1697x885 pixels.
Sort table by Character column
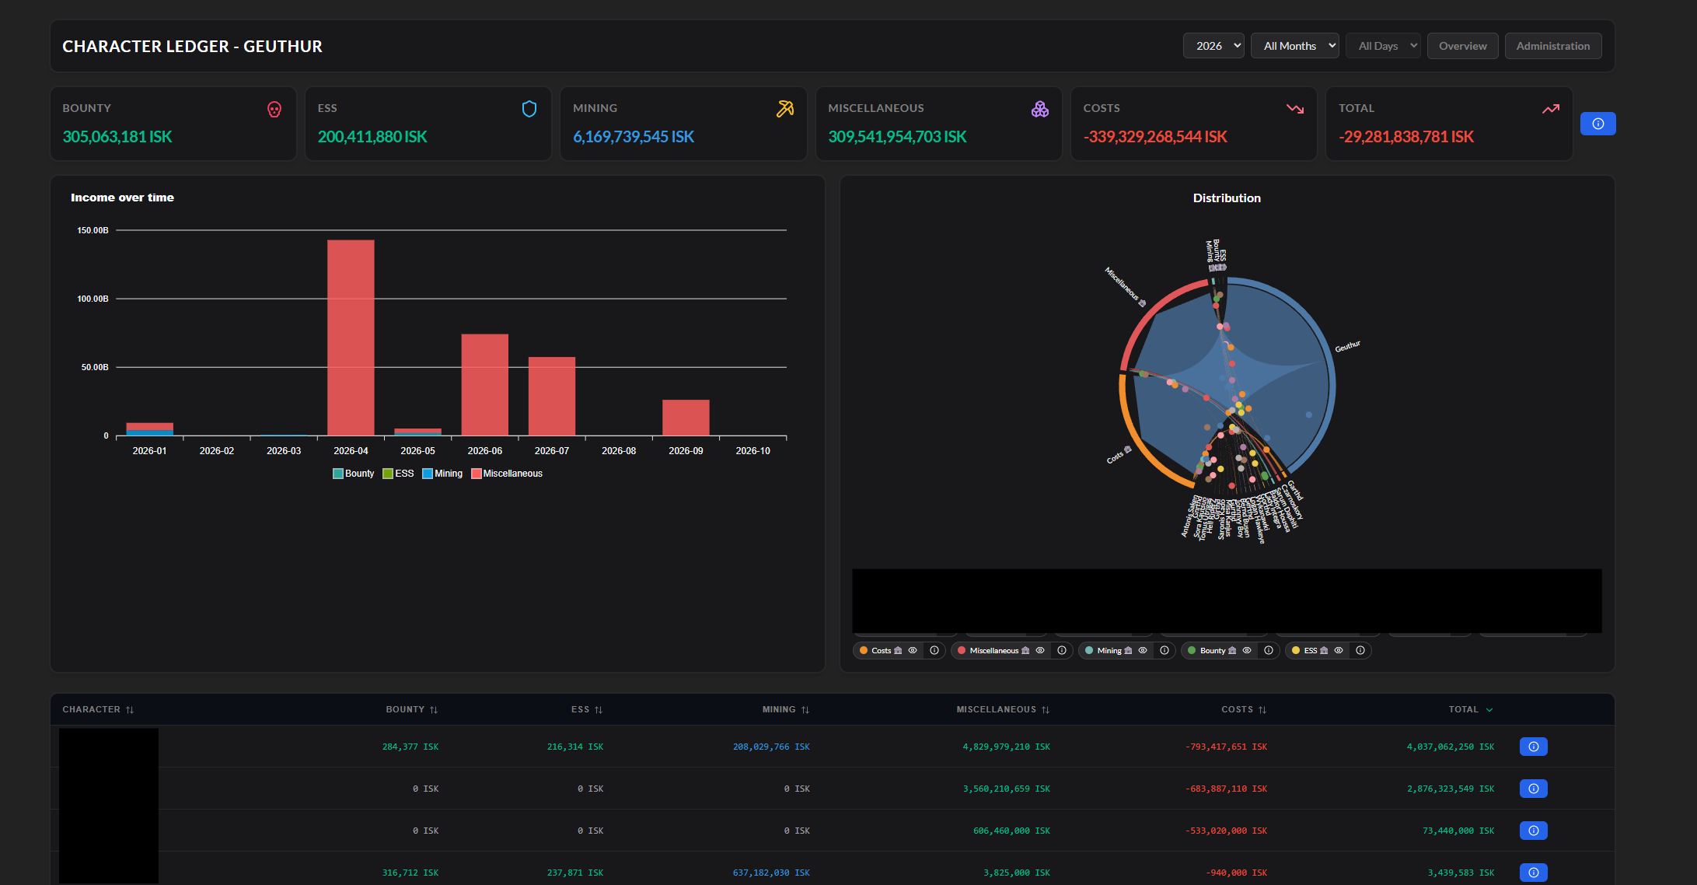tap(98, 709)
